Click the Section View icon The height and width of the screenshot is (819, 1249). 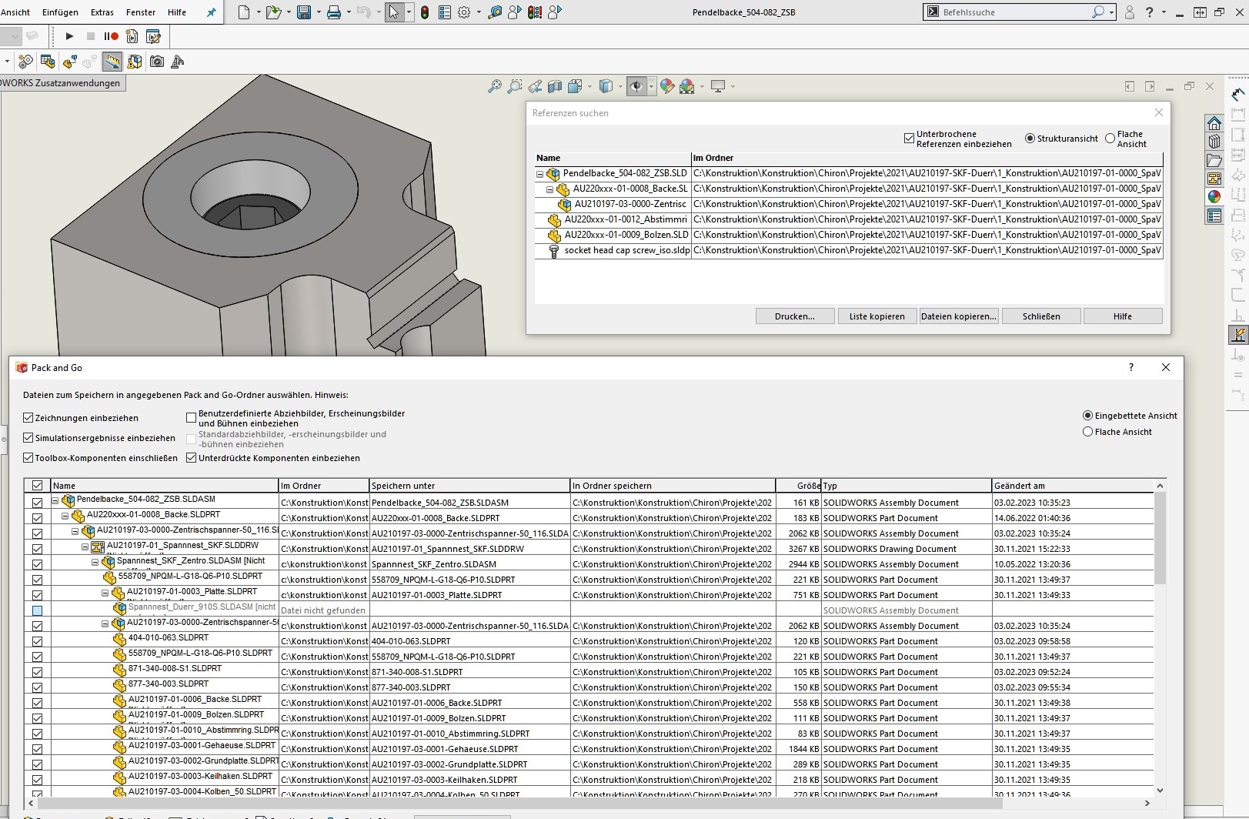(555, 86)
